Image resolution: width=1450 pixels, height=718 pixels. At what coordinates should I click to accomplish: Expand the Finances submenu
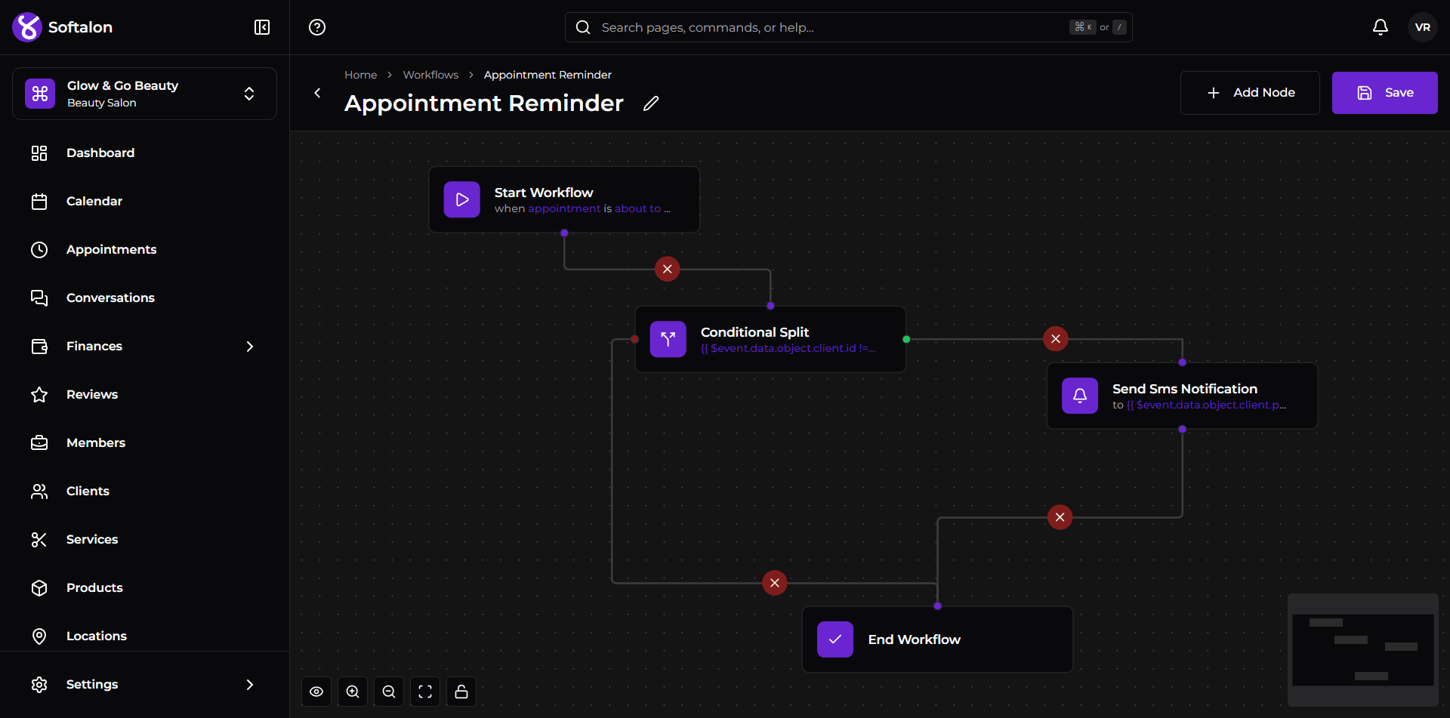[250, 347]
